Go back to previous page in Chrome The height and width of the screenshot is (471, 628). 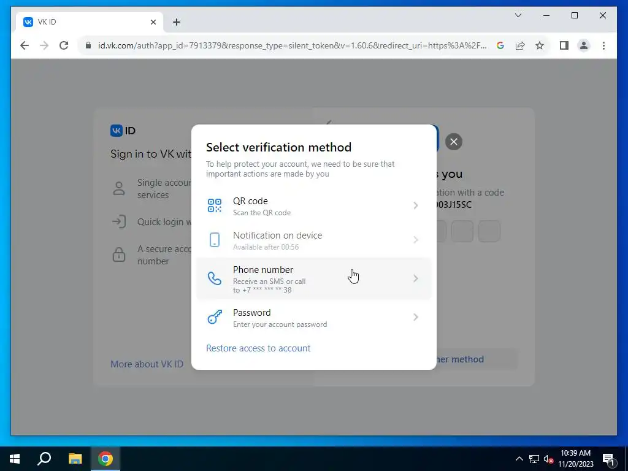(x=25, y=45)
